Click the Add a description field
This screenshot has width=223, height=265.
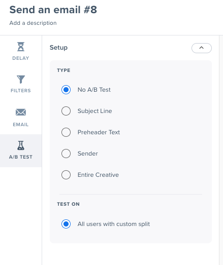[33, 23]
